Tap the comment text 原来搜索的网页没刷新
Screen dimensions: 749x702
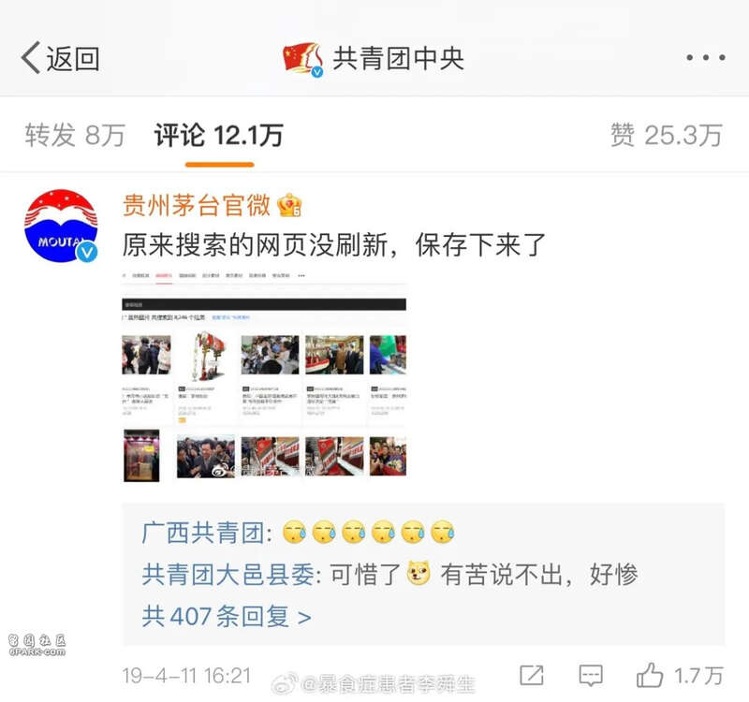(x=260, y=245)
